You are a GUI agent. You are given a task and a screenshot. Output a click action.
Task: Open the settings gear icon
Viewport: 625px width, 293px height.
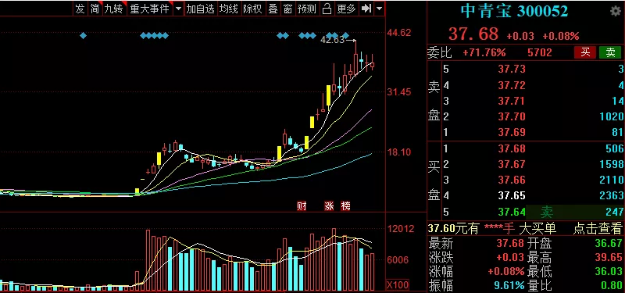coord(616,11)
